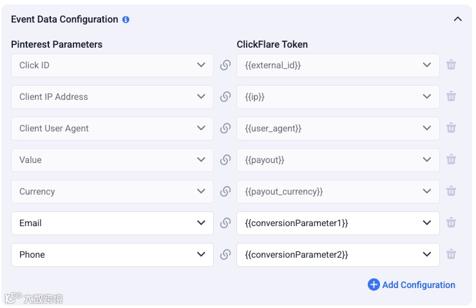This screenshot has height=308, width=476.
Task: Click the link icon beside Client IP Address
Action: point(225,97)
